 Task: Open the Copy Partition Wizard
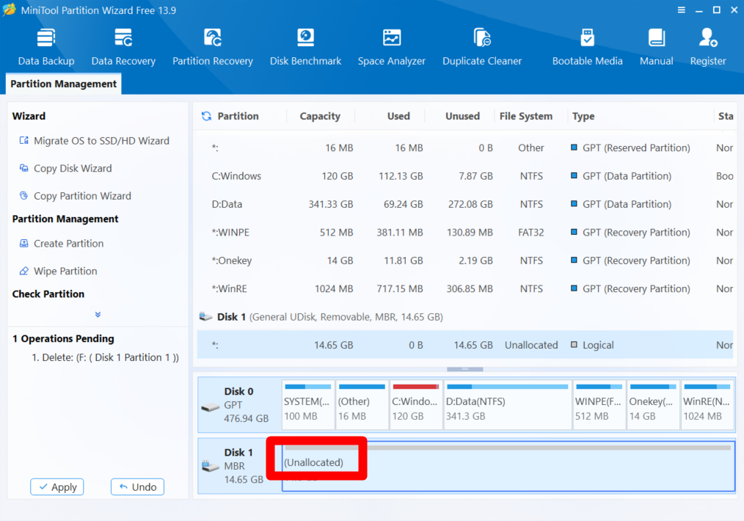76,196
